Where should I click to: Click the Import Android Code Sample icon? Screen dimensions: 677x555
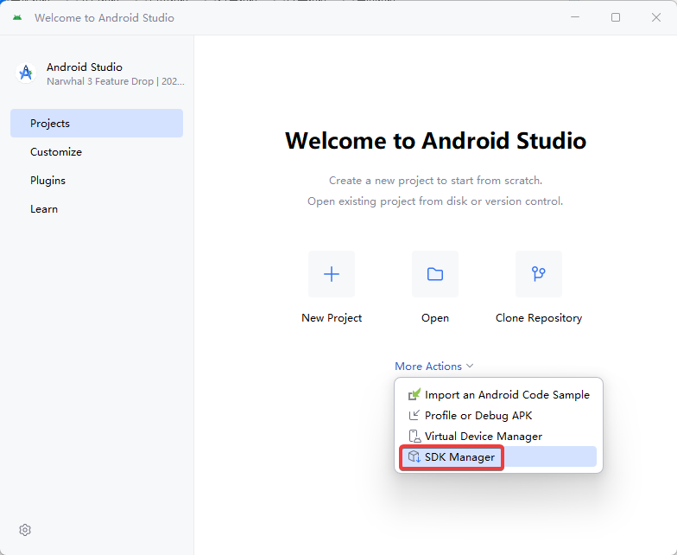[414, 394]
